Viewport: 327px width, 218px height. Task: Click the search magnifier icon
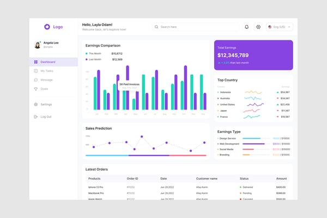point(156,27)
